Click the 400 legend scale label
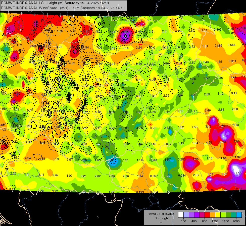This screenshot has width=246, height=226. coord(194,221)
